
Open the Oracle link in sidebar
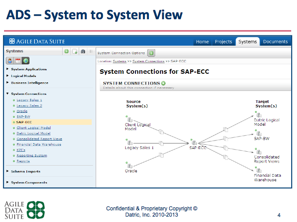click(22, 111)
